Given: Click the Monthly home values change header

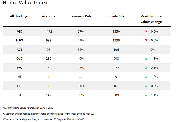Looking at the screenshot, I should pos(151,19).
